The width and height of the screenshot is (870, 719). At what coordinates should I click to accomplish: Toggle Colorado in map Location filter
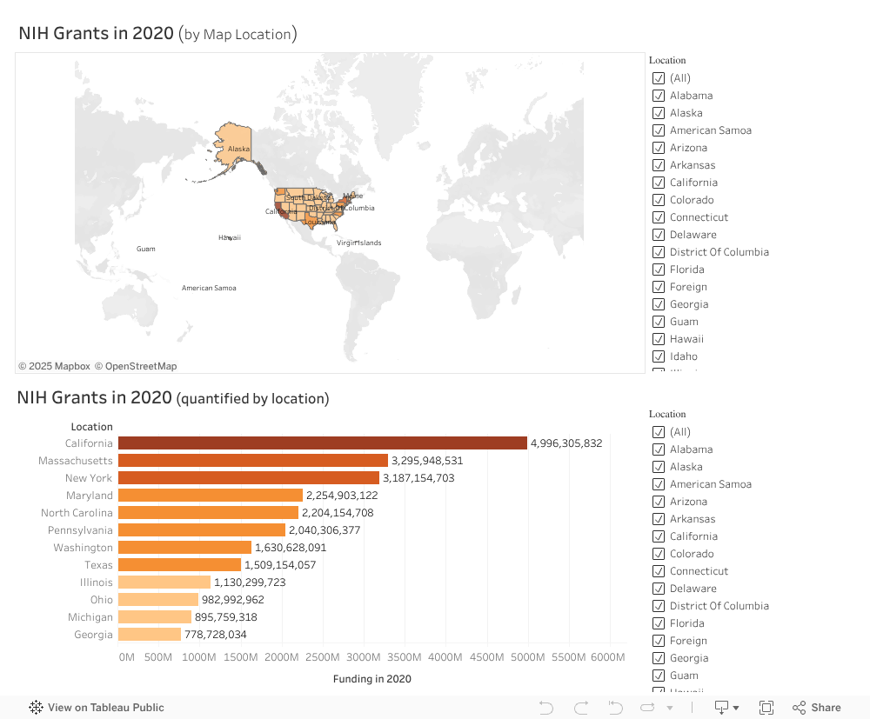point(659,200)
